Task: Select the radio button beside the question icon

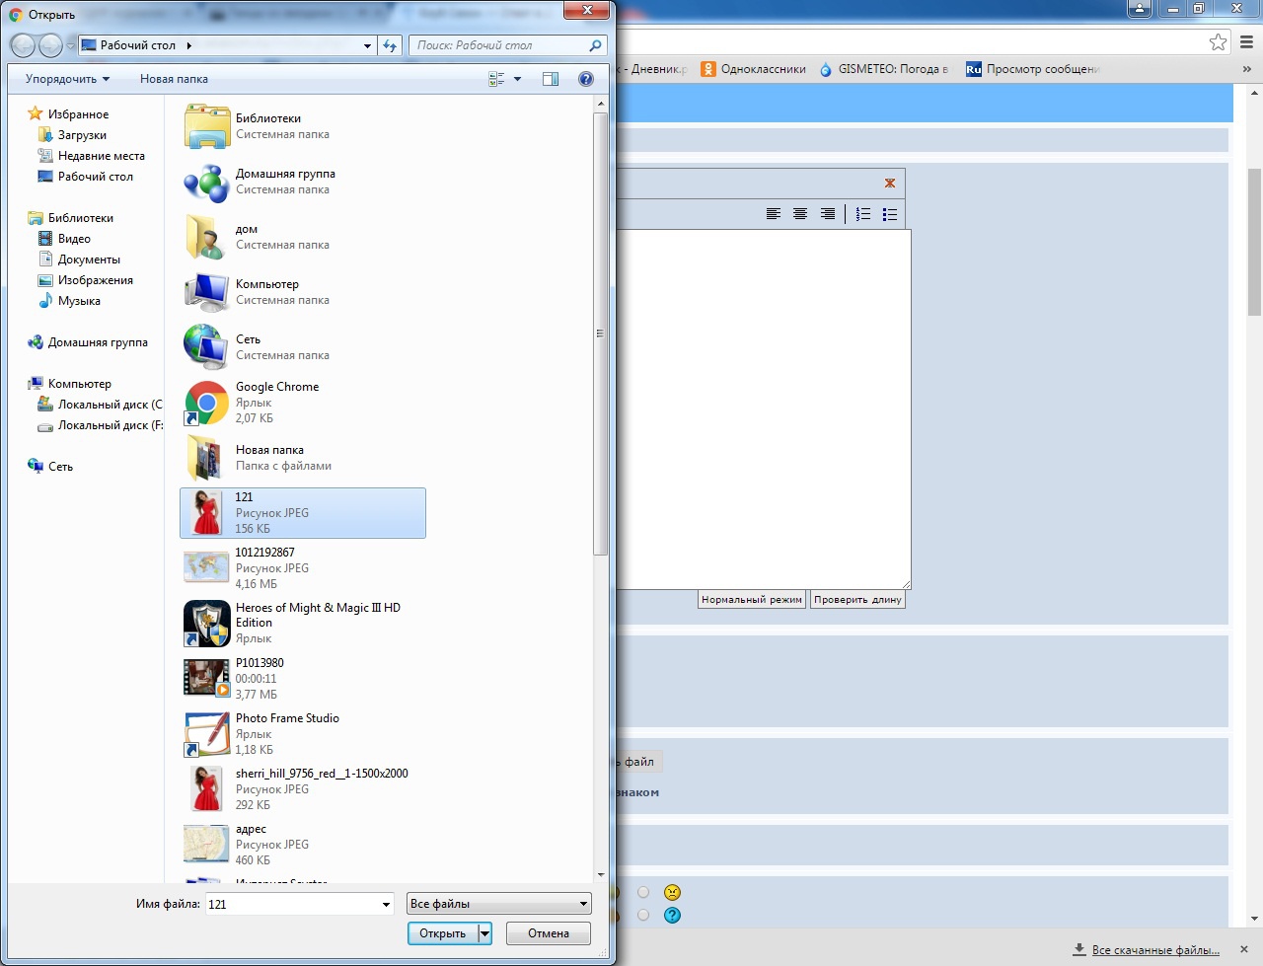Action: [x=643, y=916]
